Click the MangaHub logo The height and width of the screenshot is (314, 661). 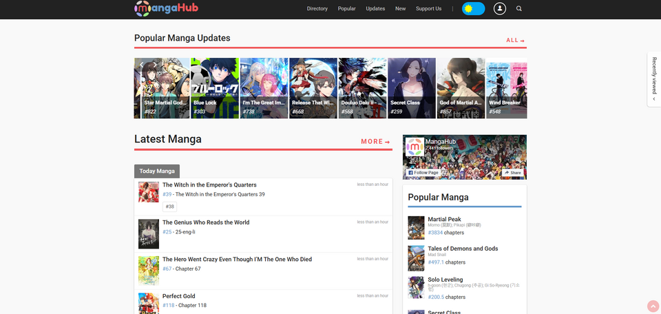point(166,8)
